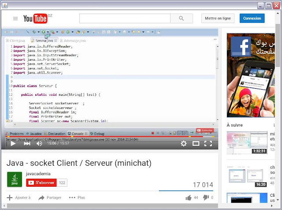Click the page horizontal scrollbar

click(x=112, y=206)
